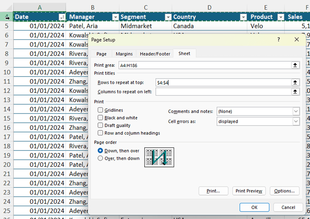Open the Options... button

(284, 191)
